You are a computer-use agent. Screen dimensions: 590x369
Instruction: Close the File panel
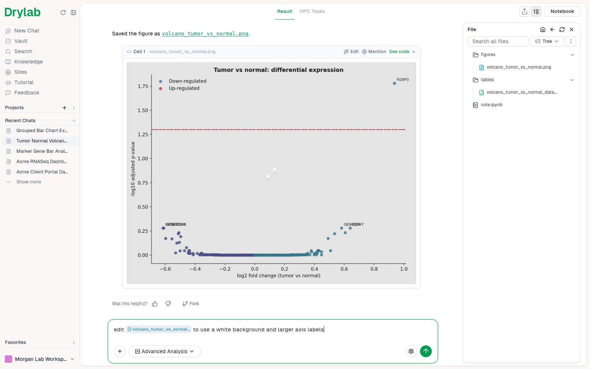click(572, 30)
